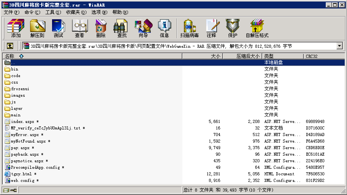Click the 解压到 (Extract To) toolbar icon
Viewport: 347px width, 195px height.
37,28
